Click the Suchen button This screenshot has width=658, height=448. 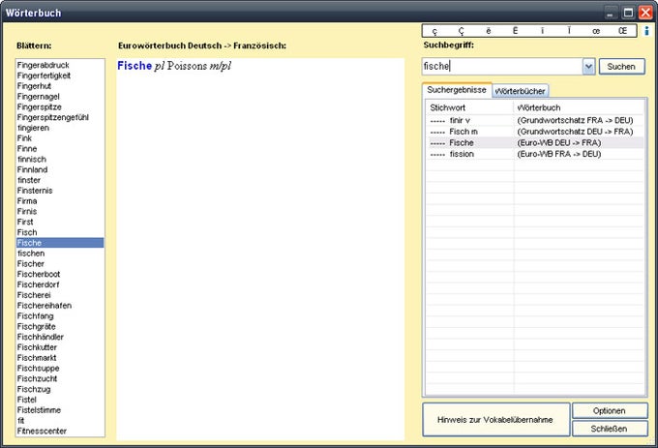point(621,67)
